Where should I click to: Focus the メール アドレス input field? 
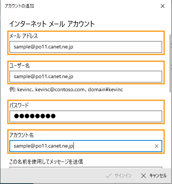[x=86, y=47]
